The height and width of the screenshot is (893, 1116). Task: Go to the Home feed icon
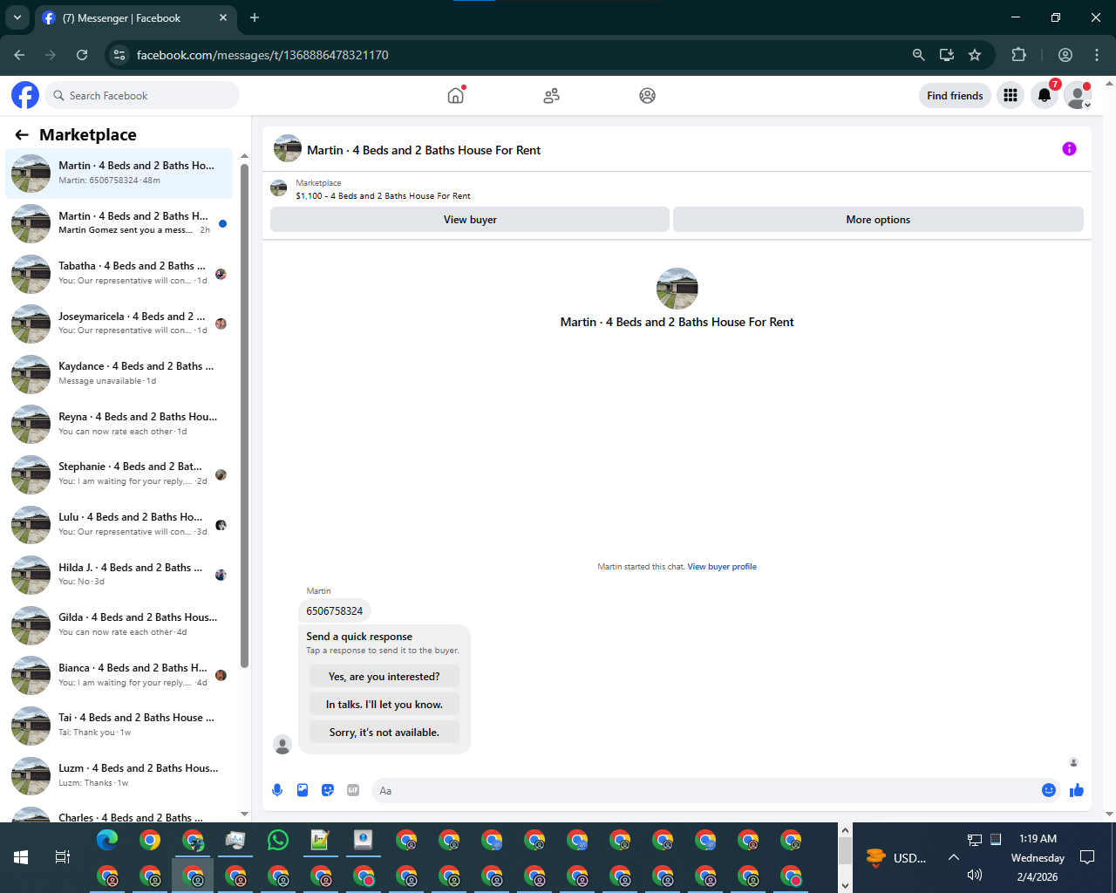[456, 95]
